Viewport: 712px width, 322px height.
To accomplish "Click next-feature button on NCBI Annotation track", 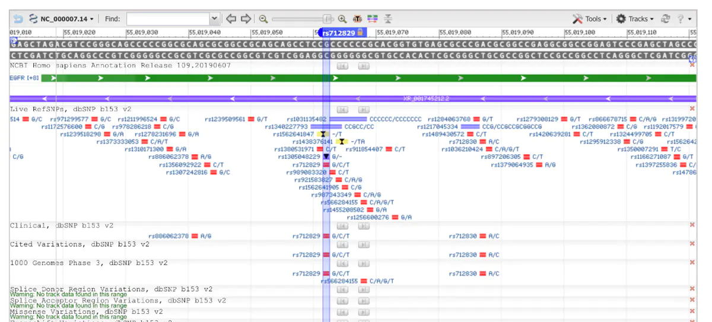I will click(x=364, y=66).
